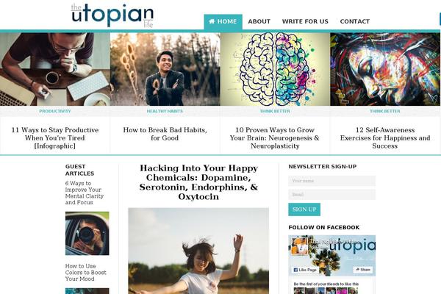
Task: Click the Facebook Like Page button
Action: [305, 270]
